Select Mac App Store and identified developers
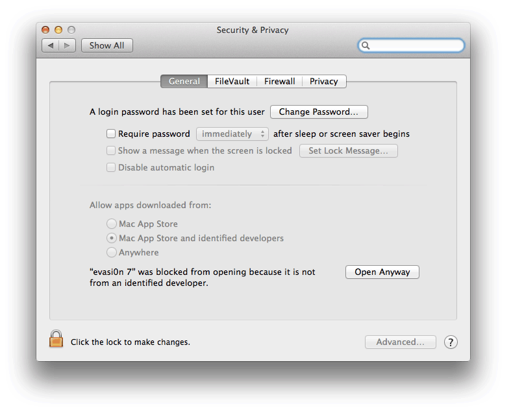This screenshot has height=413, width=511. click(112, 238)
